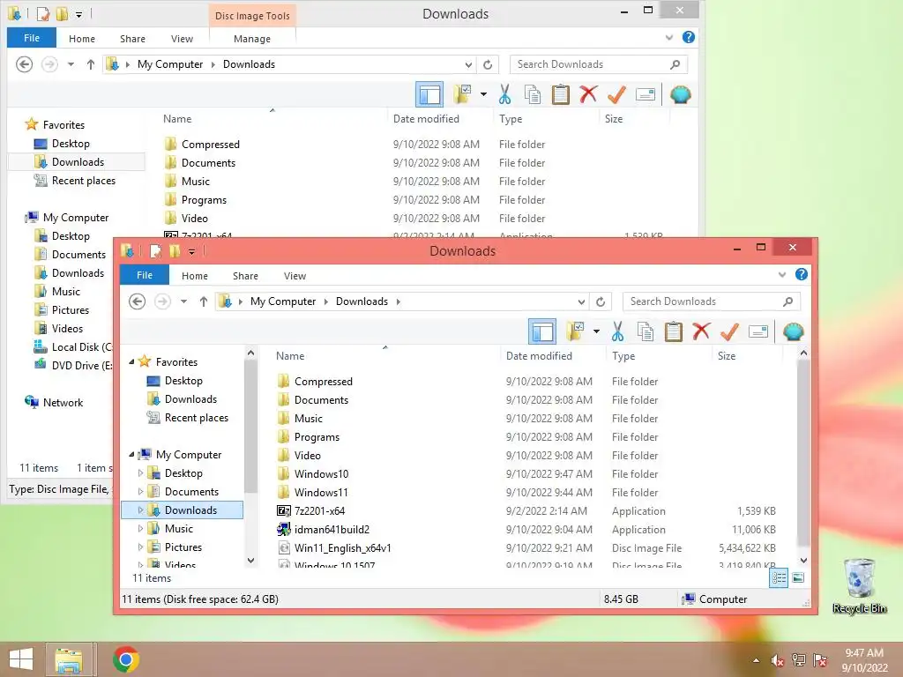Image resolution: width=903 pixels, height=677 pixels.
Task: Open Google Chrome from the taskbar
Action: pos(126,659)
